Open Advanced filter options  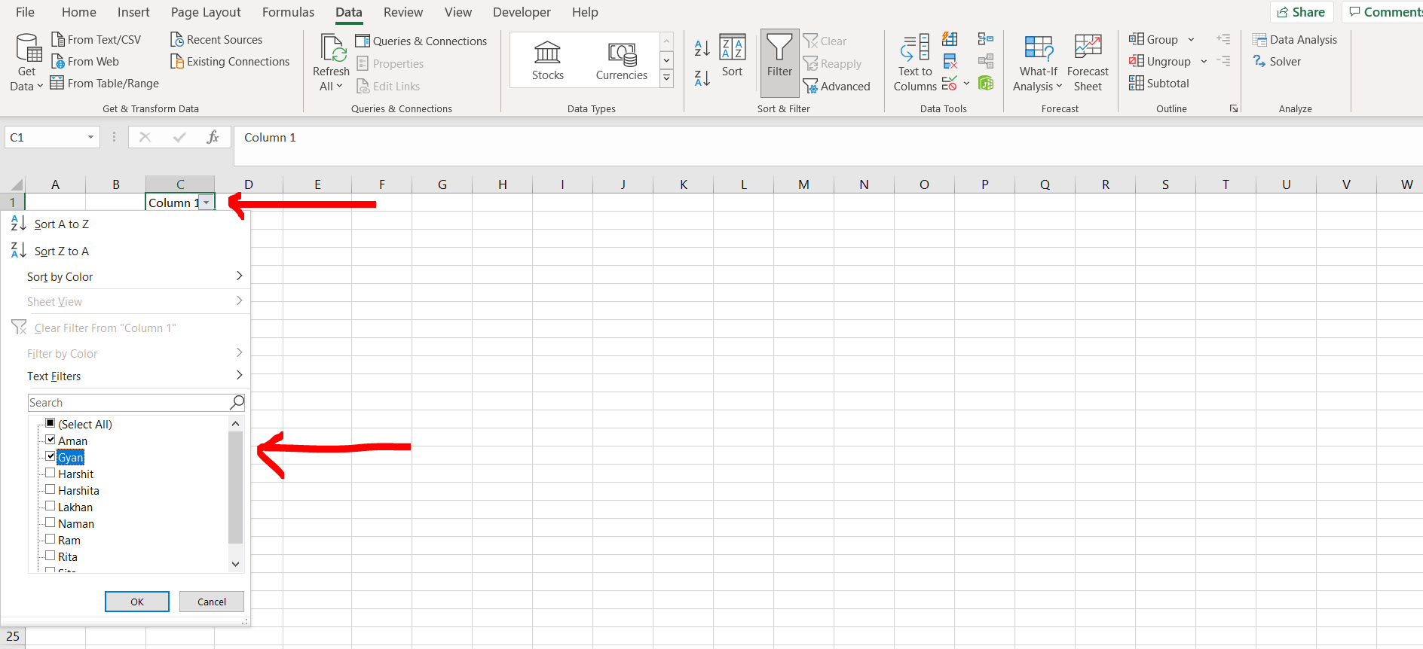[x=837, y=87]
